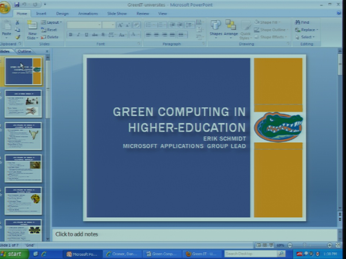
Task: Open the Select menu
Action: coord(305,37)
